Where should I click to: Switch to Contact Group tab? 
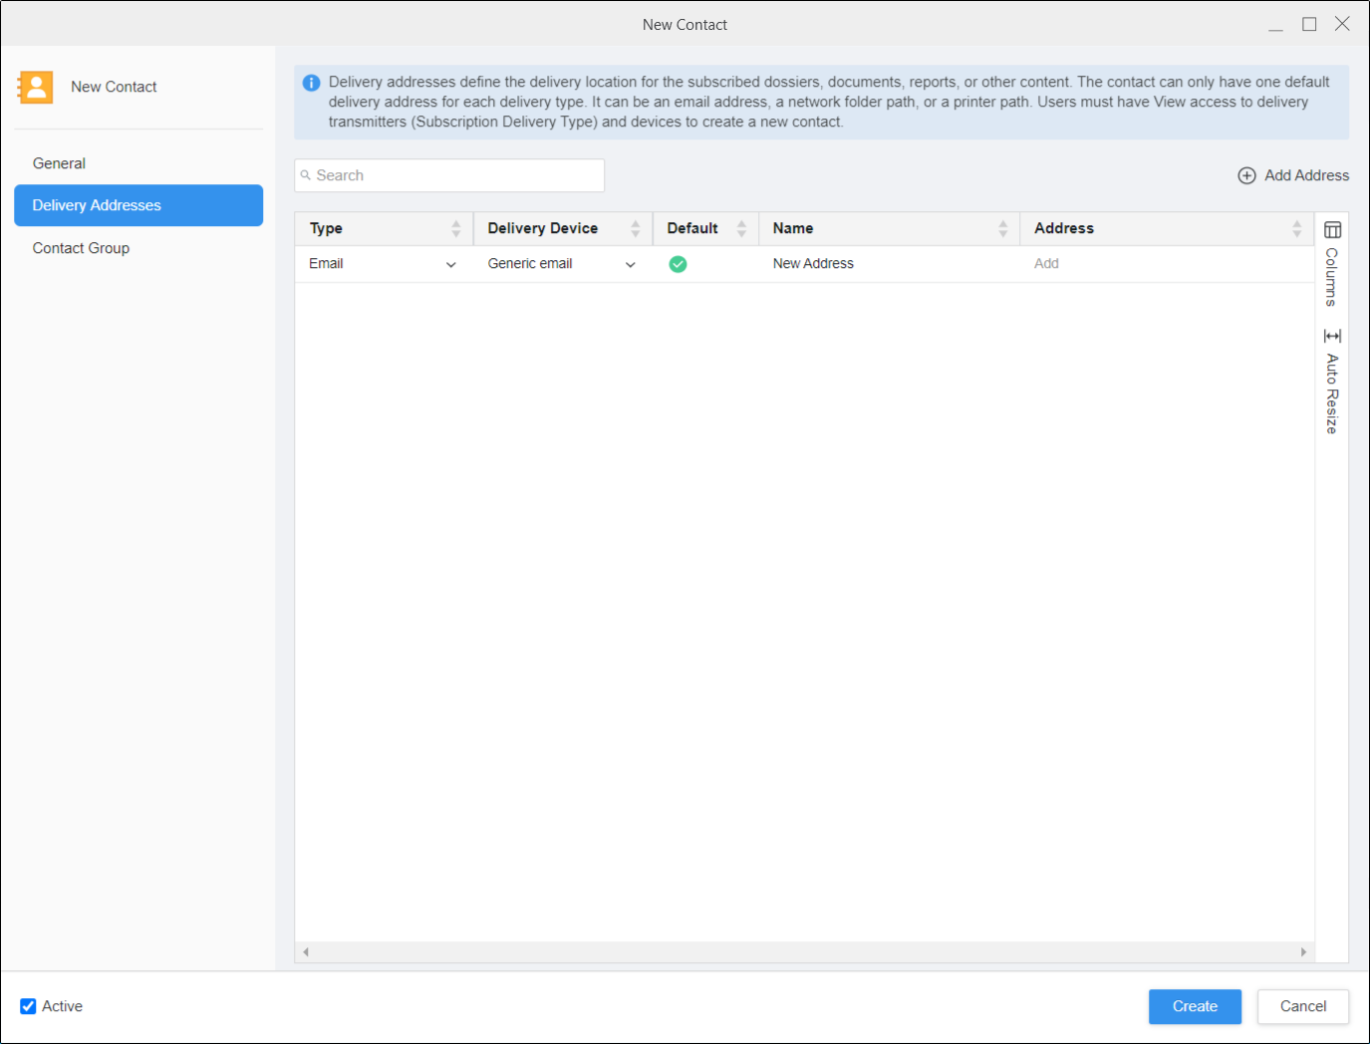(x=81, y=248)
